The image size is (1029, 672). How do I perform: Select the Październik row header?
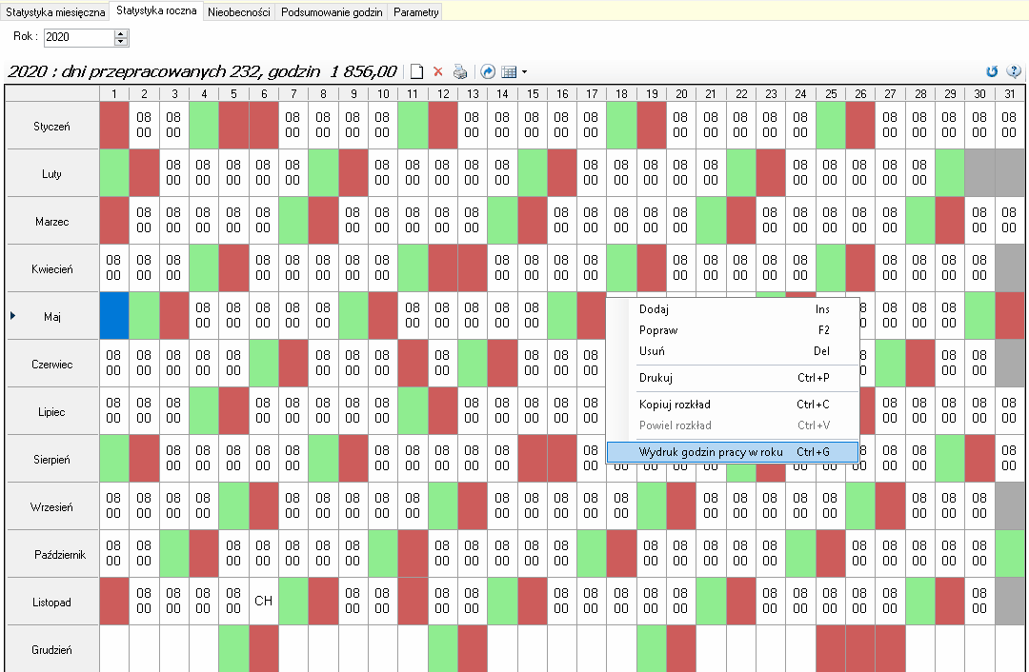click(52, 554)
